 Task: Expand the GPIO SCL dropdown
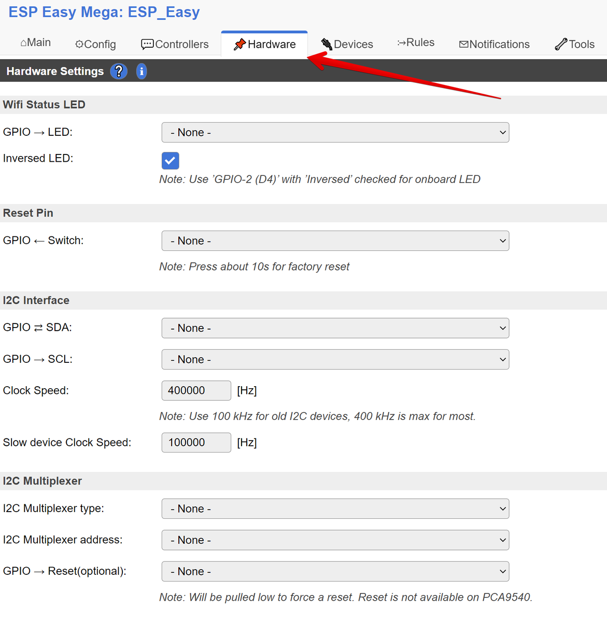point(335,360)
